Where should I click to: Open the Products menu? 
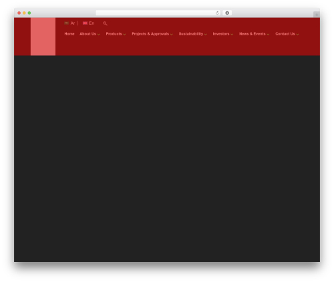114,34
